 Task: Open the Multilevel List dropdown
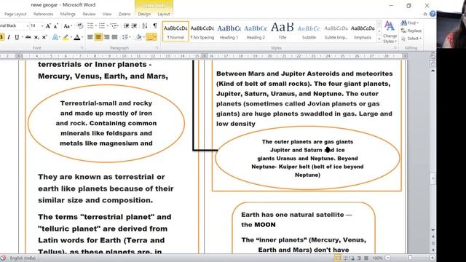coord(118,26)
